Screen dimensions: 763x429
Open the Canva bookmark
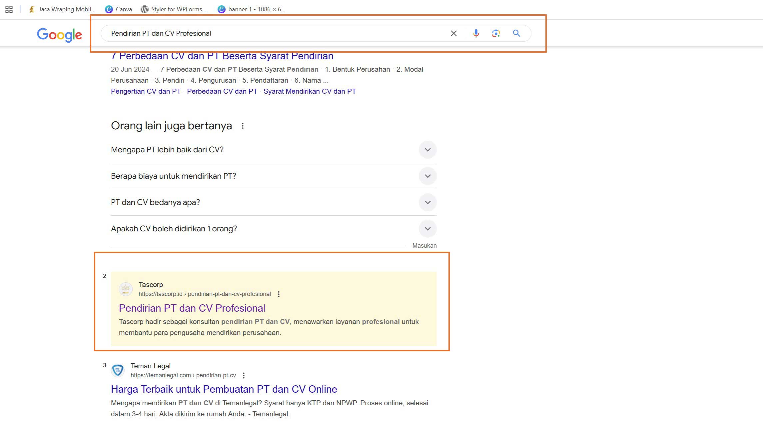click(119, 9)
